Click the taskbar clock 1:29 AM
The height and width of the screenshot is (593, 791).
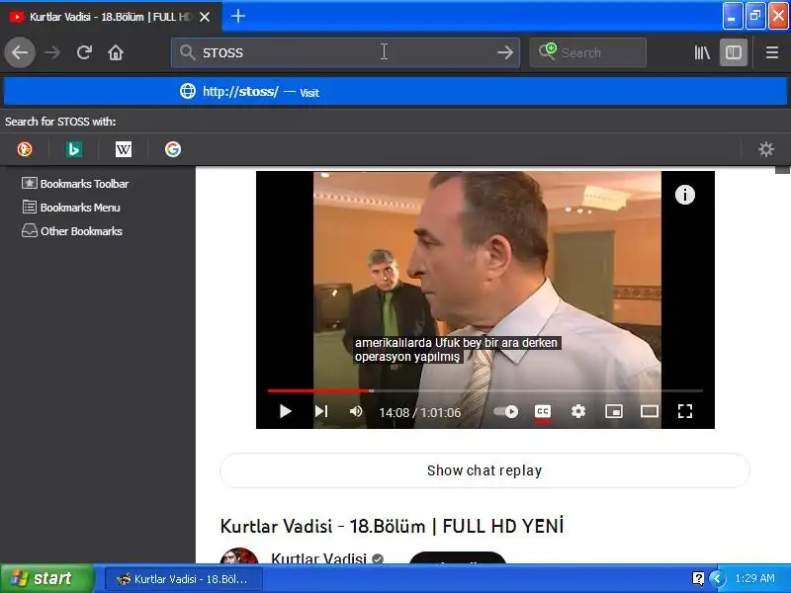pos(754,578)
